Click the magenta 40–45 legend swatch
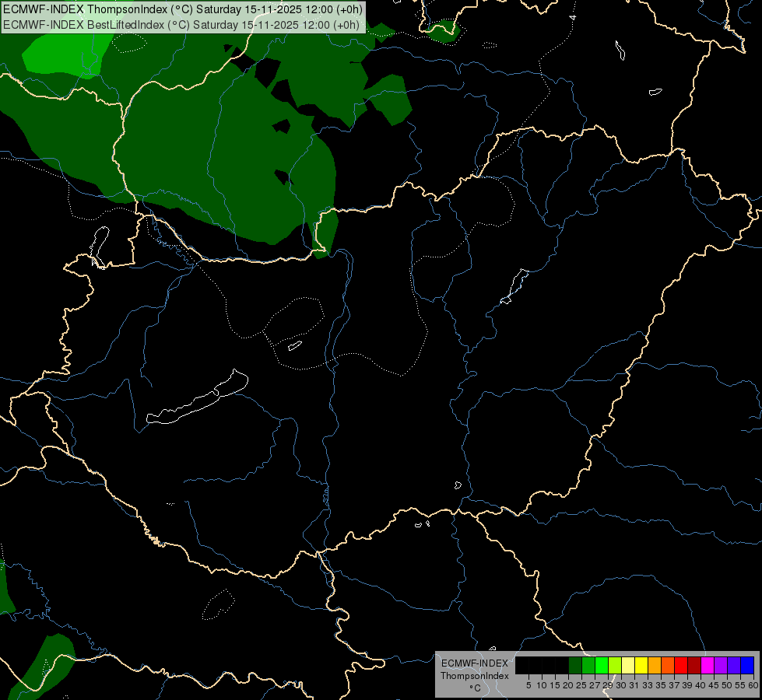 708,665
